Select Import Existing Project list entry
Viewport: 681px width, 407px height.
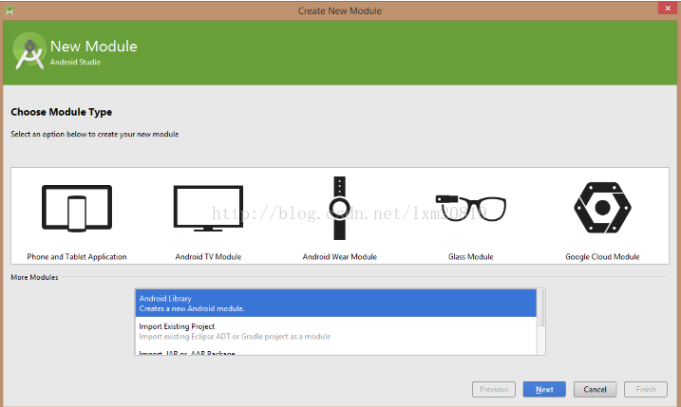pyautogui.click(x=335, y=331)
